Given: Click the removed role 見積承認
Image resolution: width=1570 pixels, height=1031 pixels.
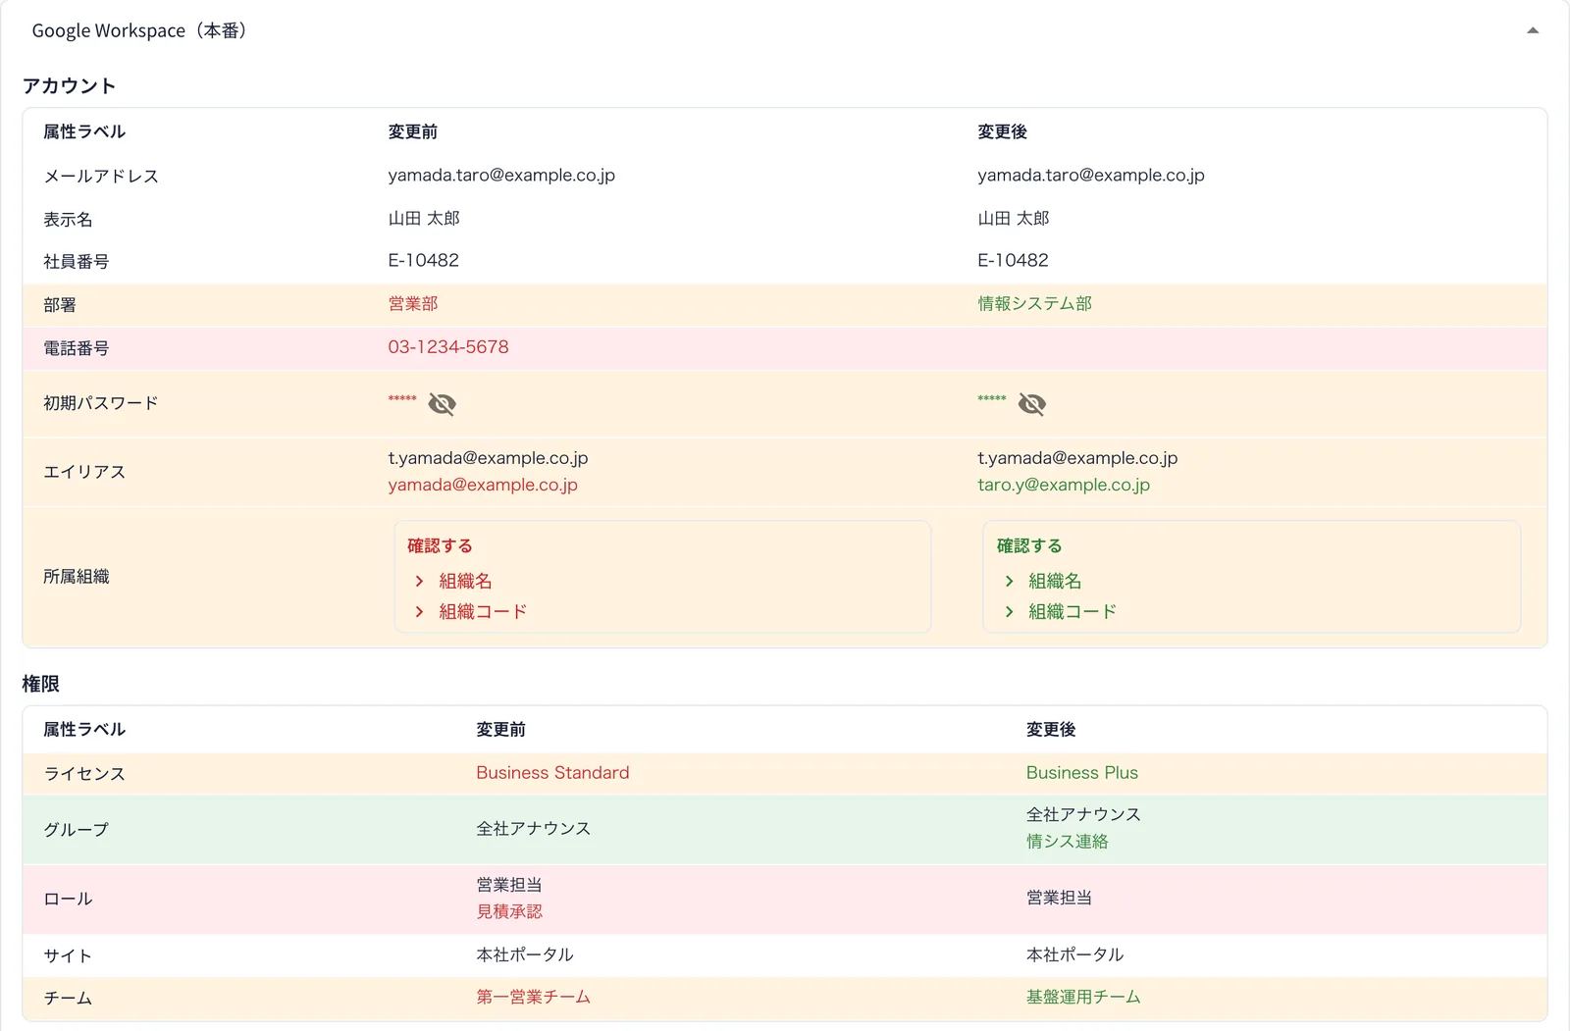Looking at the screenshot, I should (509, 911).
